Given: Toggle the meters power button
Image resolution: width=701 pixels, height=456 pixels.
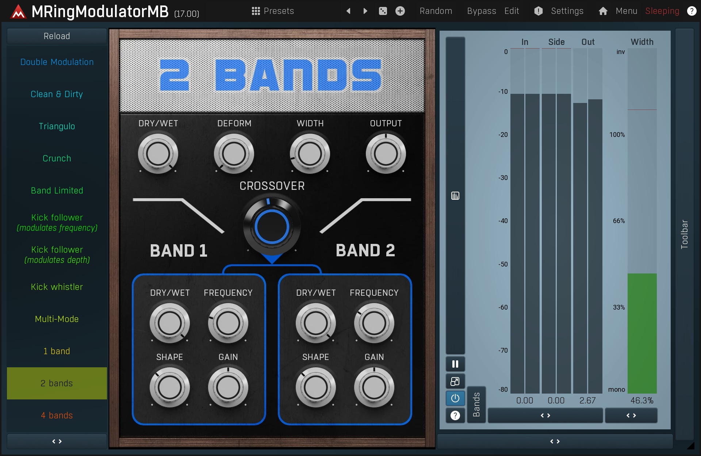Looking at the screenshot, I should tap(455, 398).
